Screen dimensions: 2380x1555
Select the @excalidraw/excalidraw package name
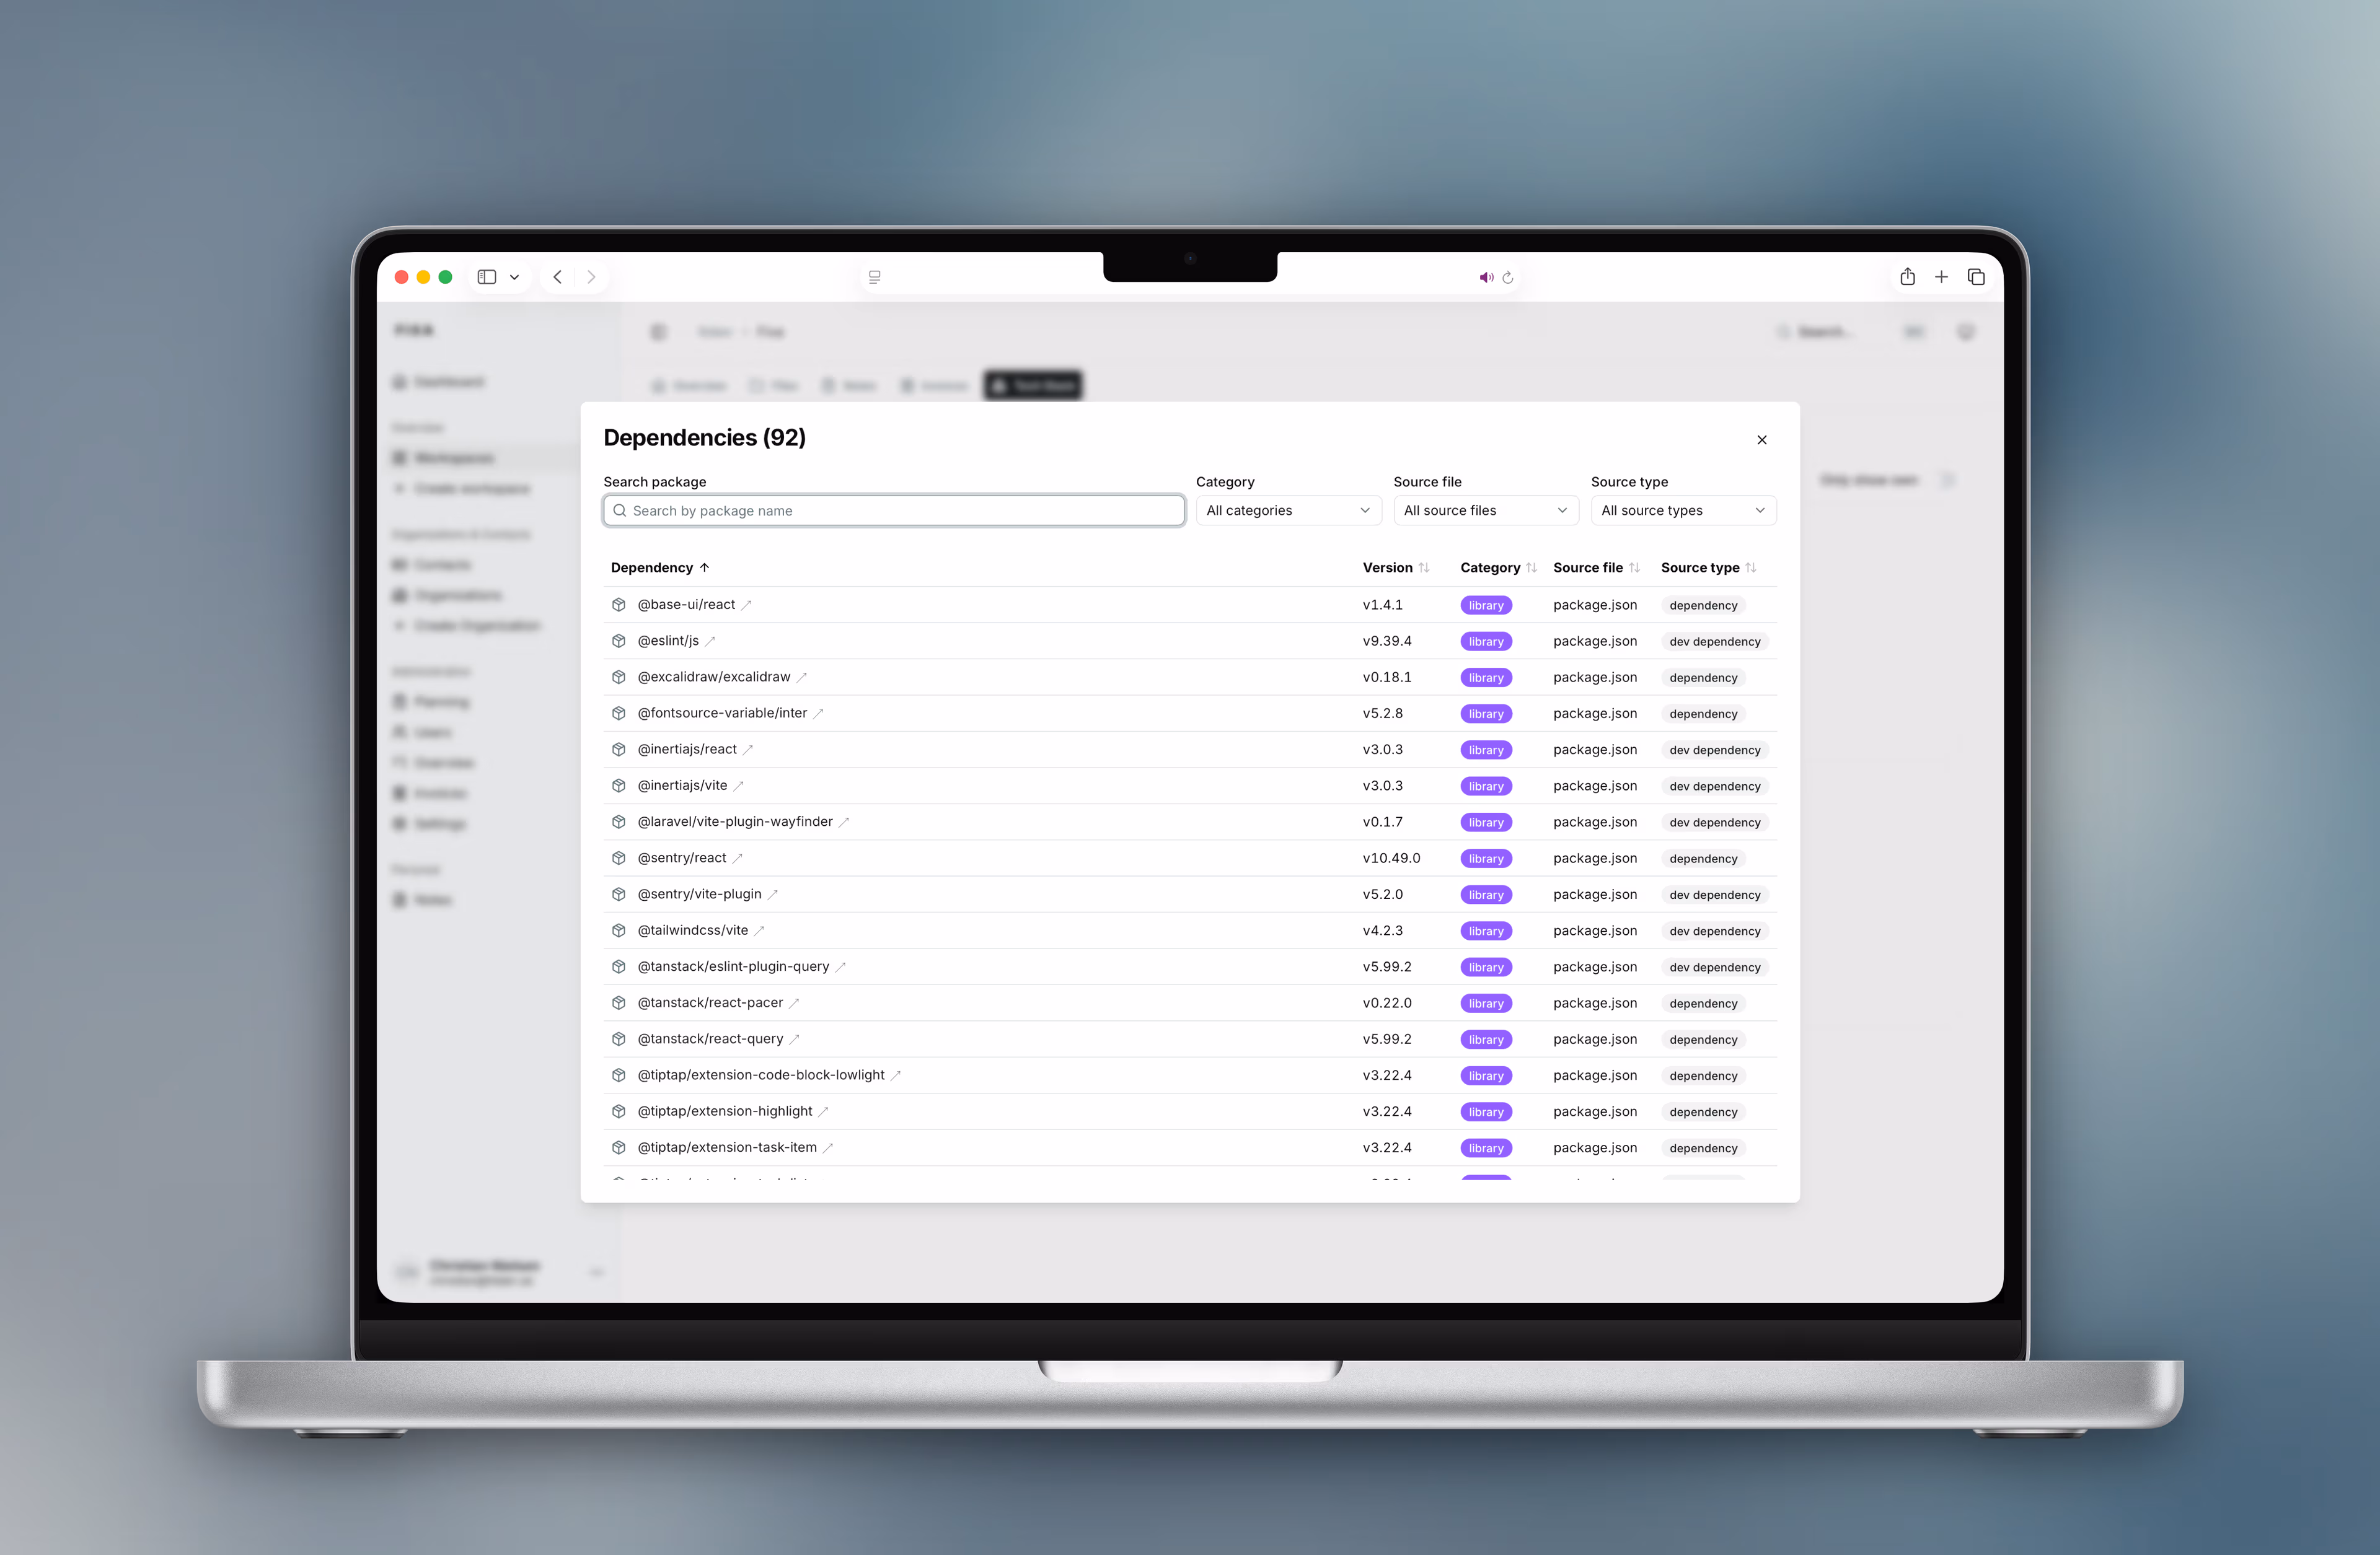click(x=714, y=677)
